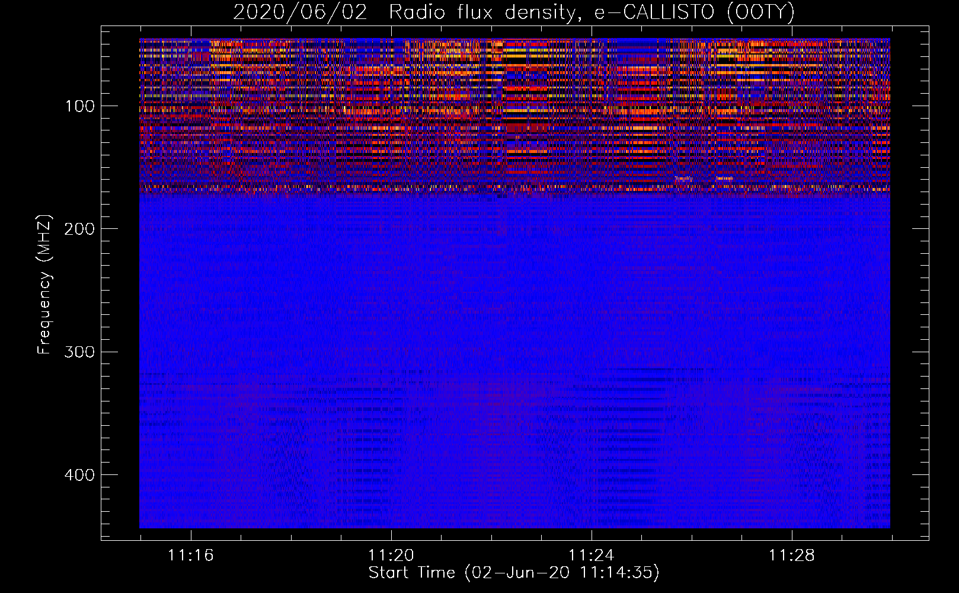Click the 11:16 time tick label
Screen dimensions: 959x593
(x=190, y=556)
